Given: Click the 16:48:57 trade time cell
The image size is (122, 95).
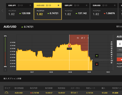Looking at the screenshot, I should click(49, 93).
